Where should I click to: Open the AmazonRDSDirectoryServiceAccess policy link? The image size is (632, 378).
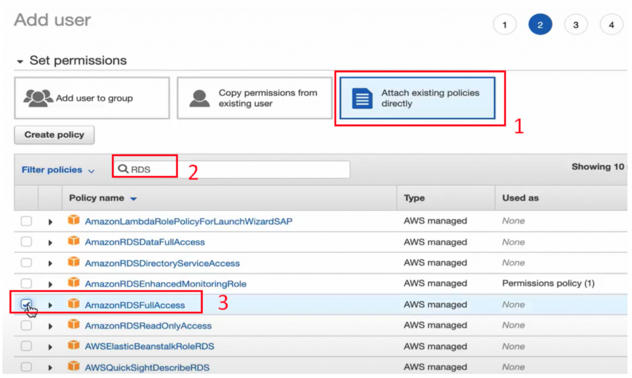pos(162,263)
